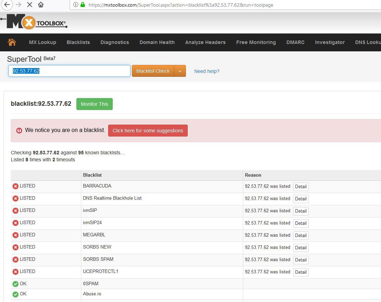381x302 pixels.
Task: Select the SORBS NEW blacklist name
Action: (x=97, y=247)
